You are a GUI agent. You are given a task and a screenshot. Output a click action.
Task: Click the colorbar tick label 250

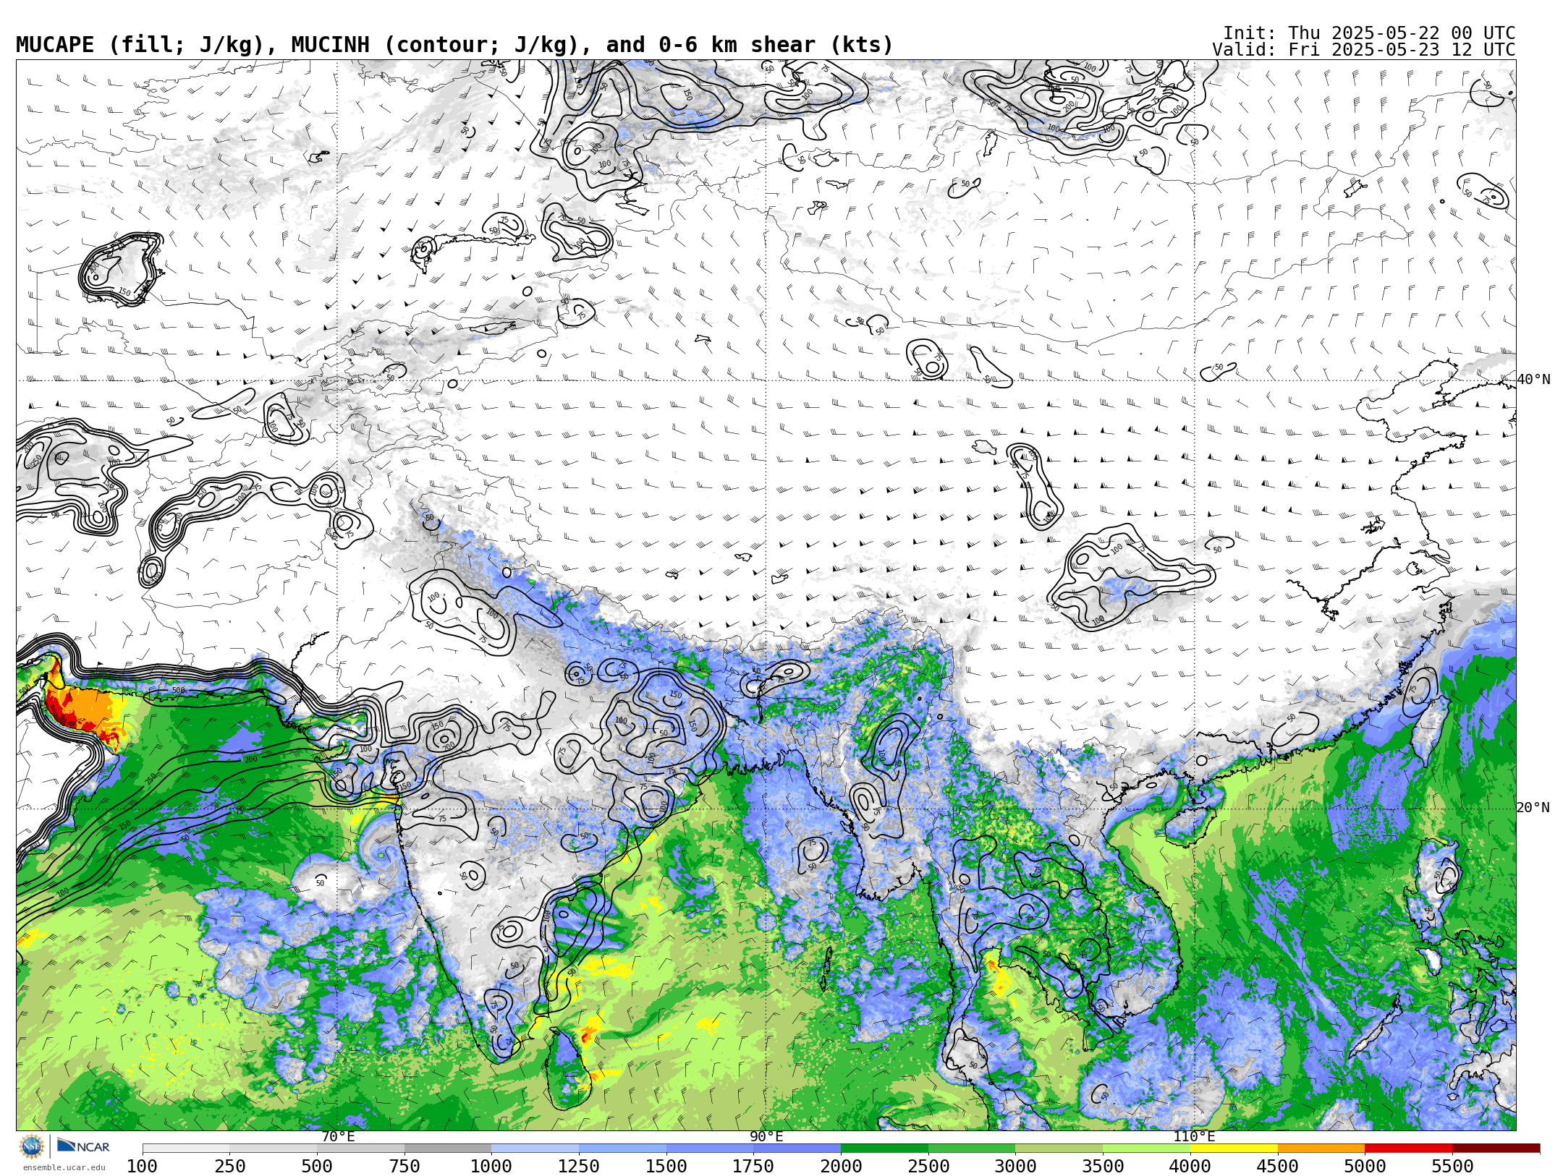pyautogui.click(x=229, y=1166)
